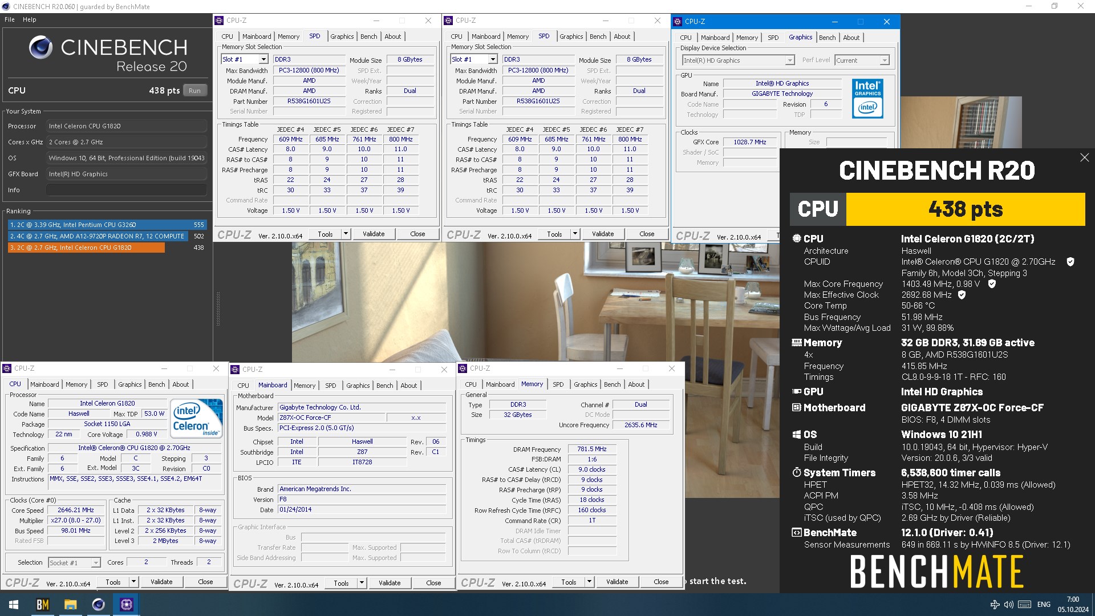This screenshot has height=616, width=1095.
Task: Open Cinebench Help menu
Action: 30,19
